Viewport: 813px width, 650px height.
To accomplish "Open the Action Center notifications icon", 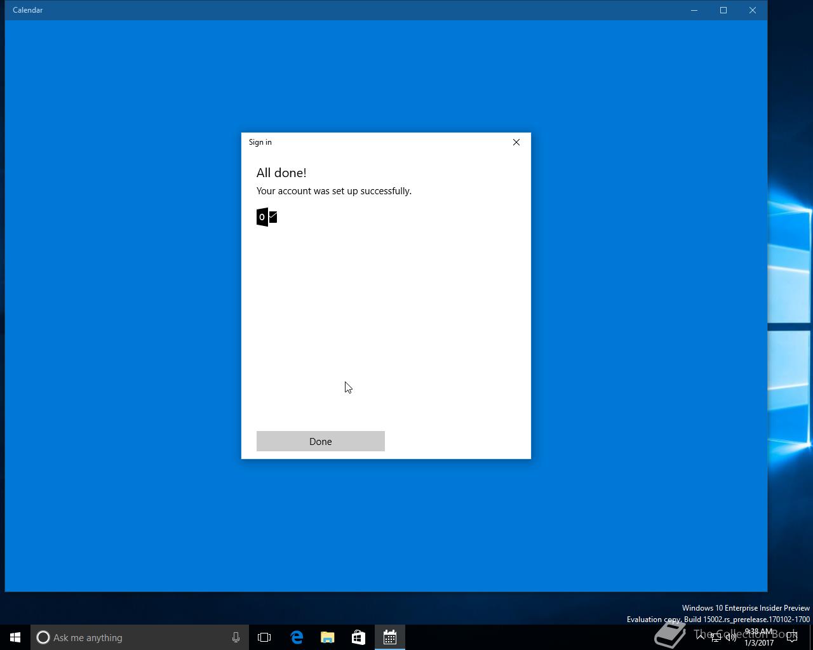I will 791,637.
